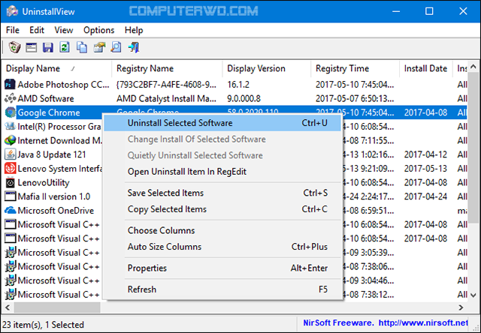
Task: Click Refresh in the context menu
Action: (222, 289)
